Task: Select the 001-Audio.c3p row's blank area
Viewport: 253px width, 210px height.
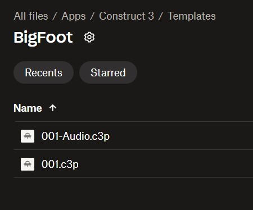Action: tap(182, 136)
